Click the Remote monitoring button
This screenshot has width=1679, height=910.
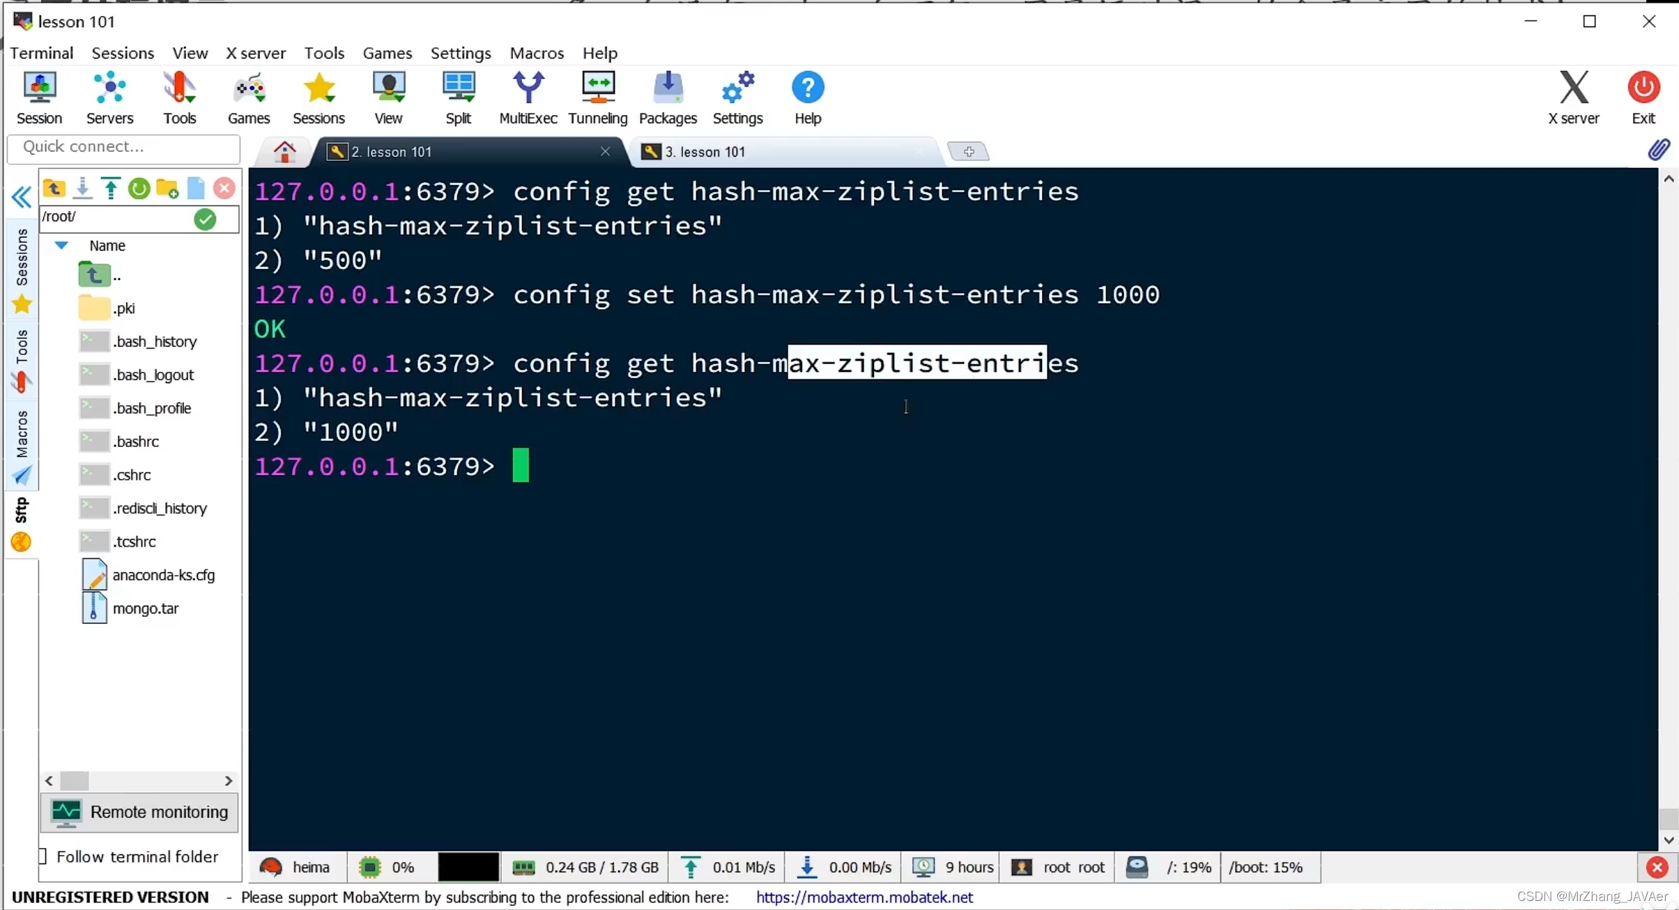pyautogui.click(x=139, y=812)
